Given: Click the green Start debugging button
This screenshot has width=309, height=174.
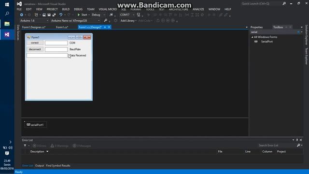Looking at the screenshot, I should coord(83,15).
